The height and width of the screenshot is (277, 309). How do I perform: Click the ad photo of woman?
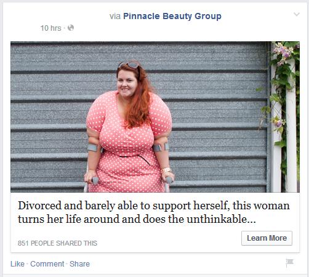[x=155, y=117]
